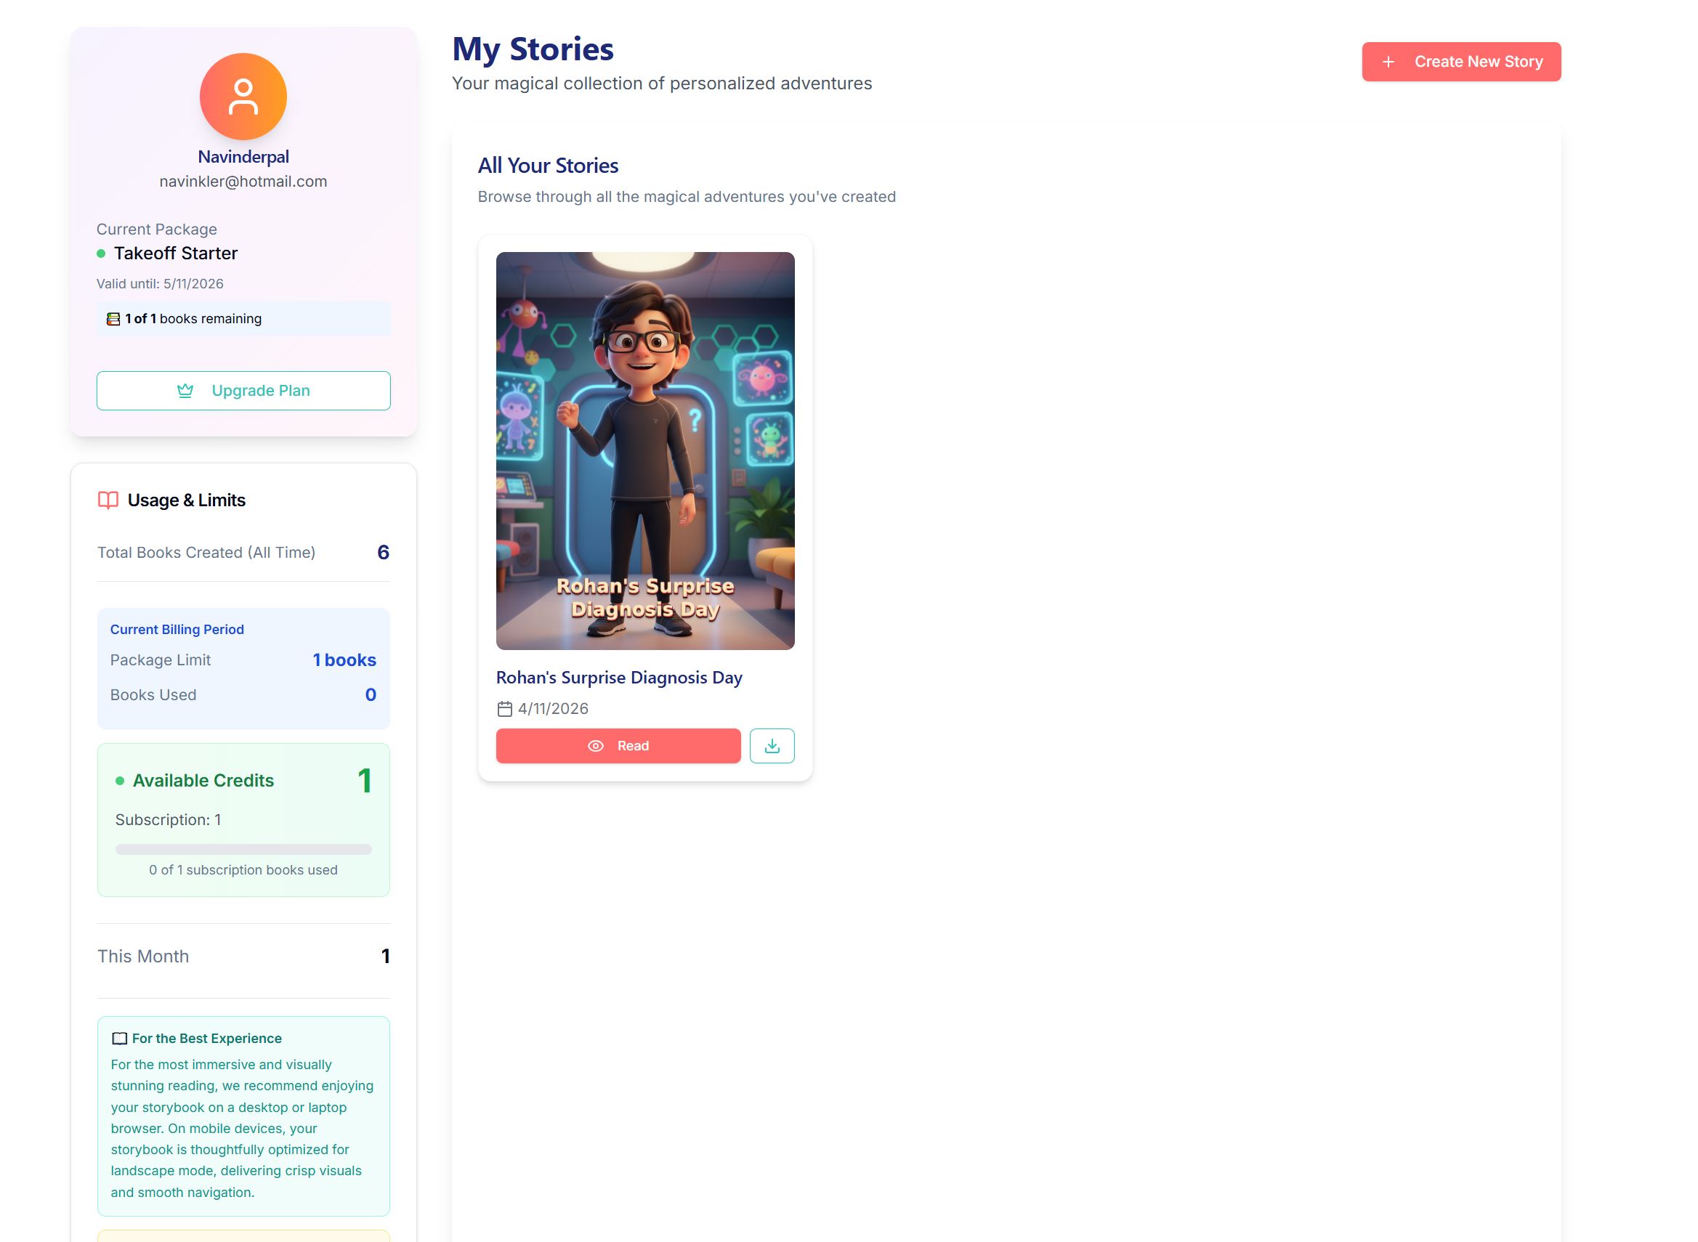Click the subscription books usage progress bar

[x=243, y=850]
